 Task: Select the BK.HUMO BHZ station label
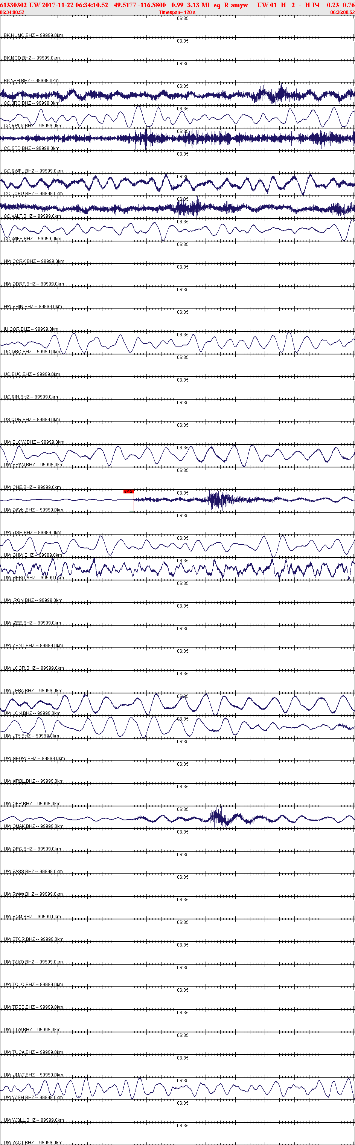(x=34, y=35)
